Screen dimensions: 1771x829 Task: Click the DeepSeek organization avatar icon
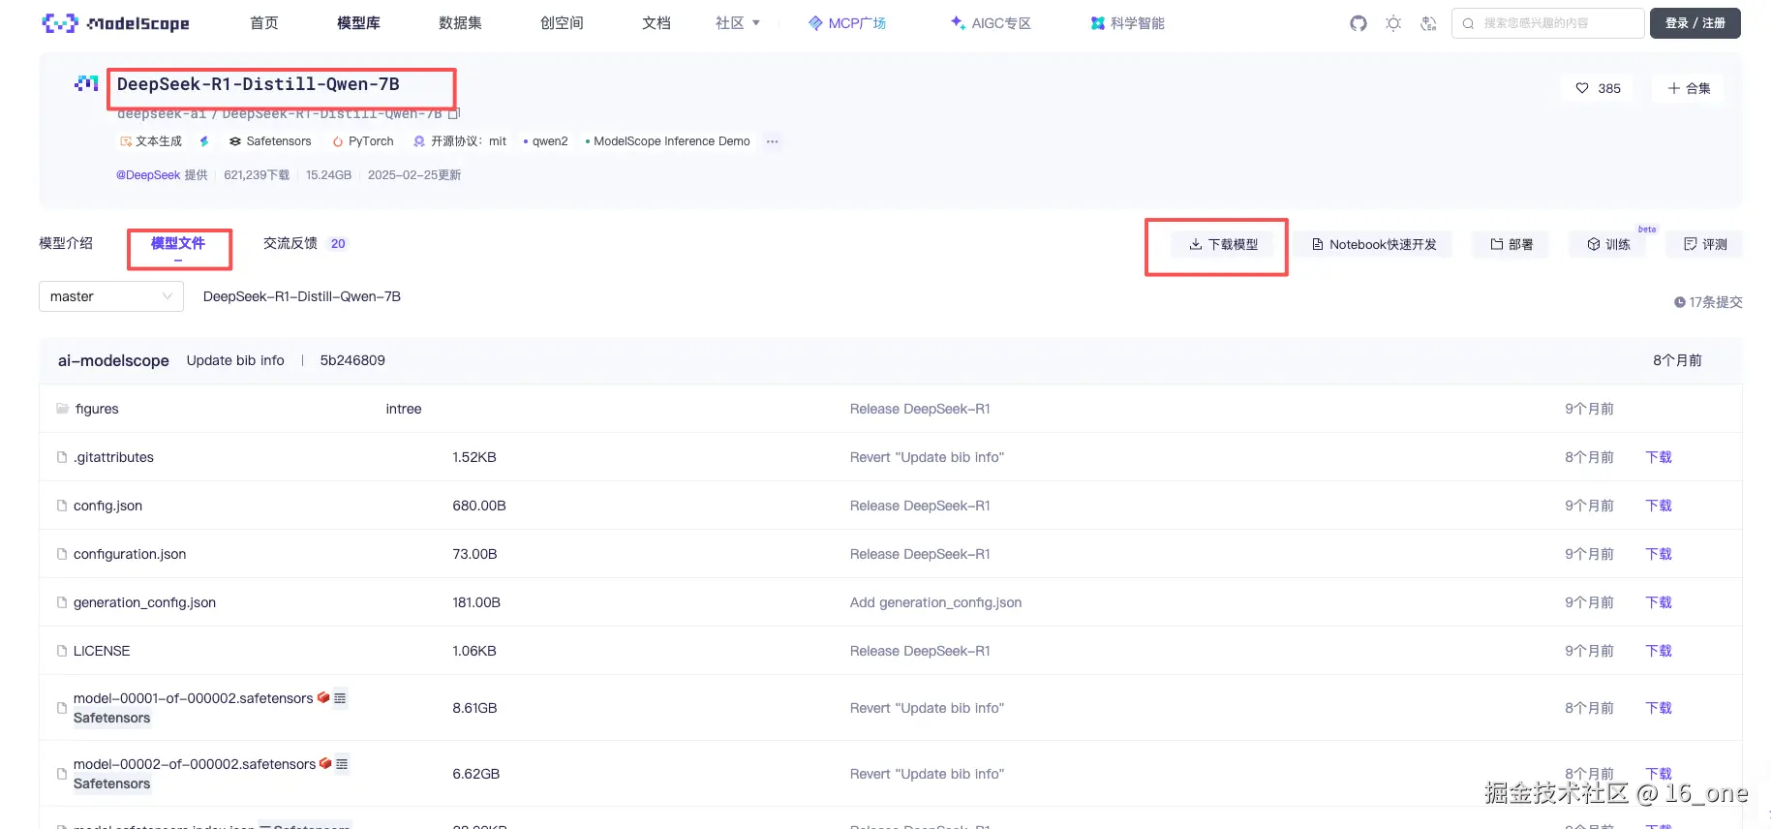pos(86,84)
